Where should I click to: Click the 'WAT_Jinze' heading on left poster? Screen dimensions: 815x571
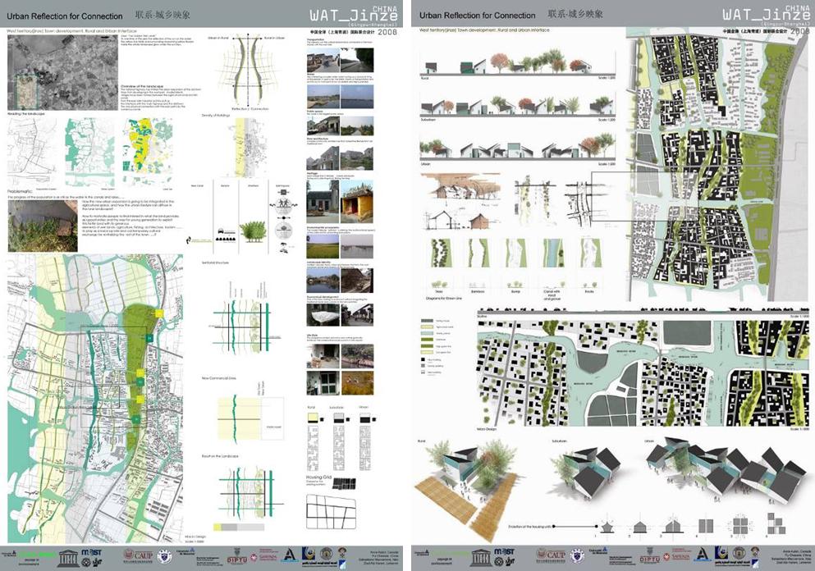(x=354, y=14)
